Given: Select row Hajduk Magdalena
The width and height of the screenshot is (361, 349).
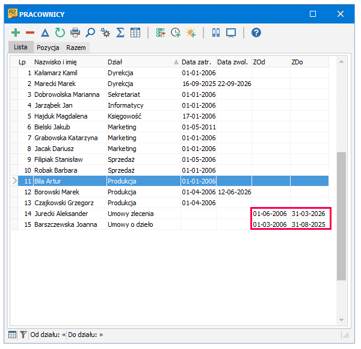Looking at the screenshot, I should 170,116.
